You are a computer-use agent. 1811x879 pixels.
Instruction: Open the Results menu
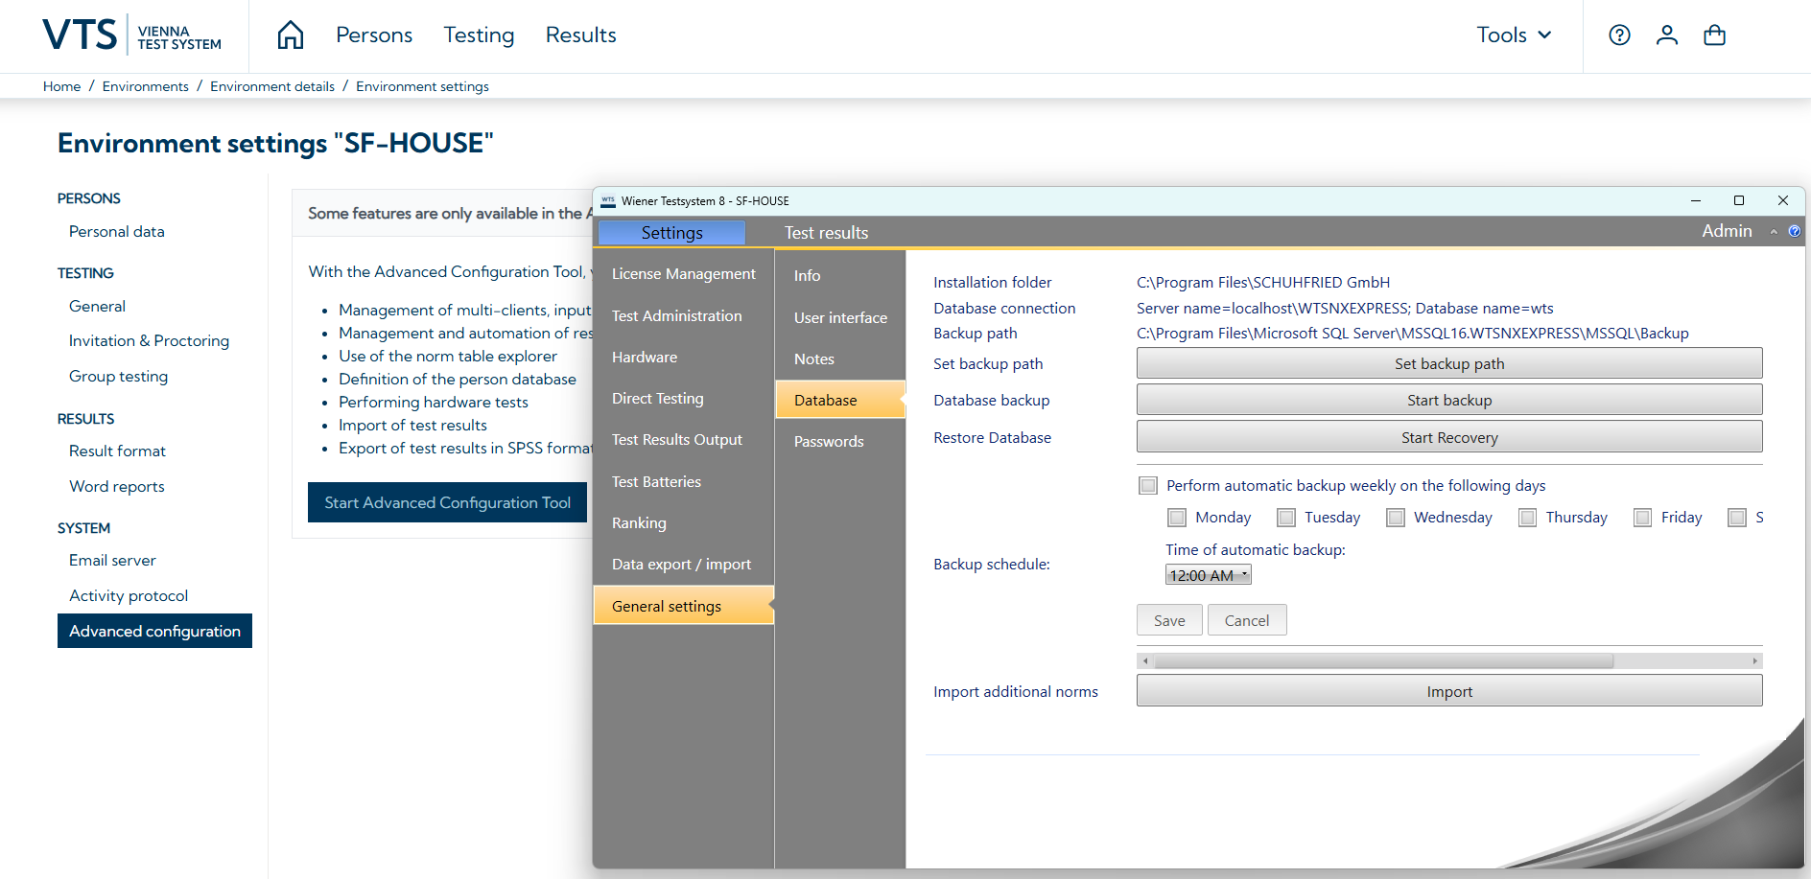pos(581,35)
